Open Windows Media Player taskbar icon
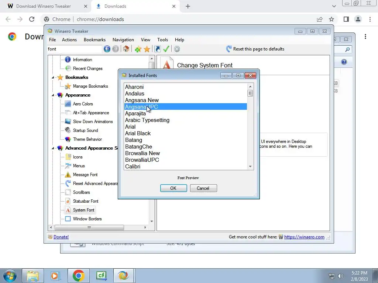 click(55, 276)
